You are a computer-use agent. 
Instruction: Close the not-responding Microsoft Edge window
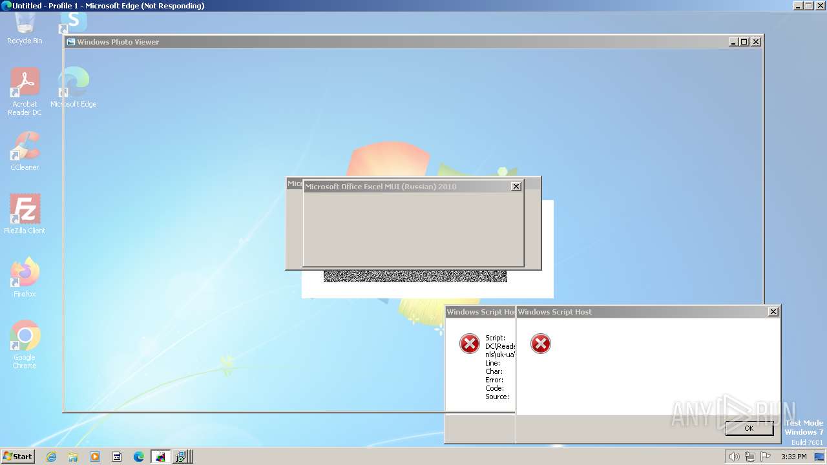tap(820, 6)
